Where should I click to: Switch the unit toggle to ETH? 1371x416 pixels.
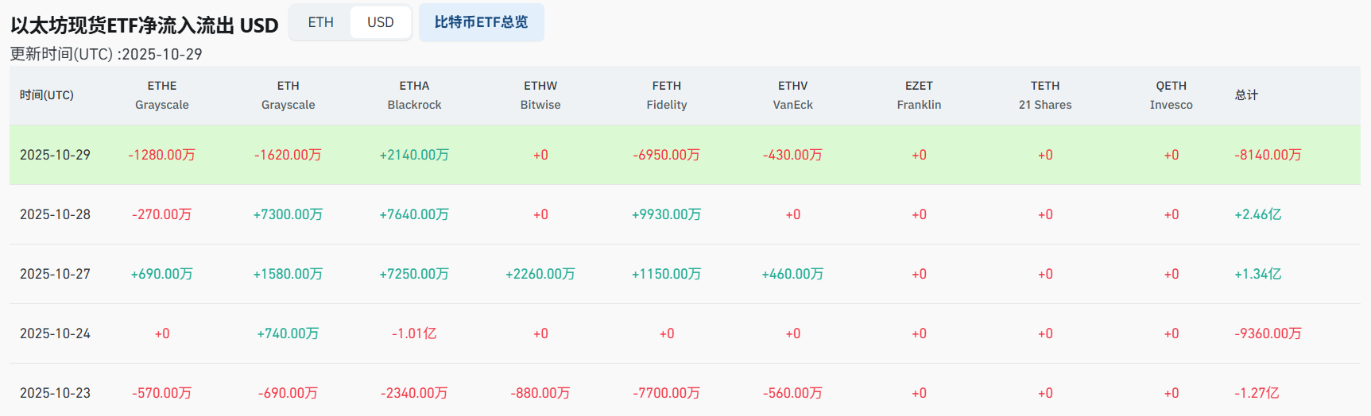321,22
